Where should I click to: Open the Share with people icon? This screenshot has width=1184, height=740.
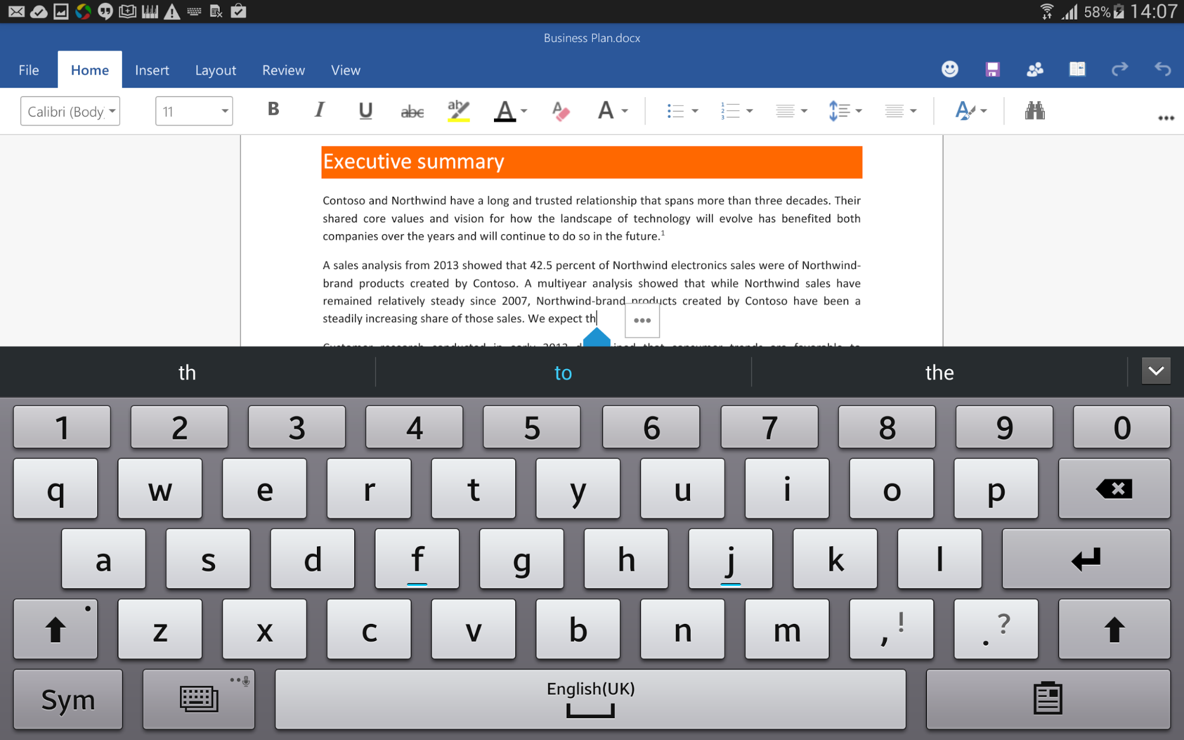coord(1035,70)
